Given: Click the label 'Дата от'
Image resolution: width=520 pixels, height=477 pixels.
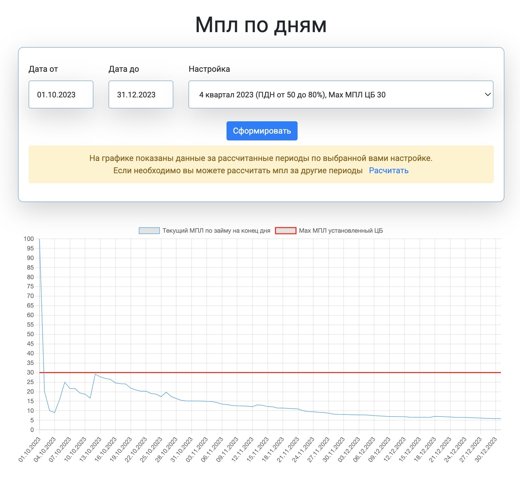Looking at the screenshot, I should coord(43,69).
